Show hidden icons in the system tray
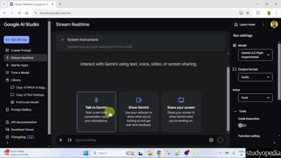The image size is (281, 158). (220, 153)
